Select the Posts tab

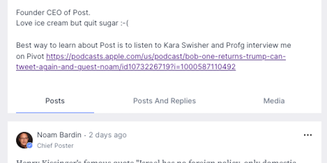(x=55, y=101)
